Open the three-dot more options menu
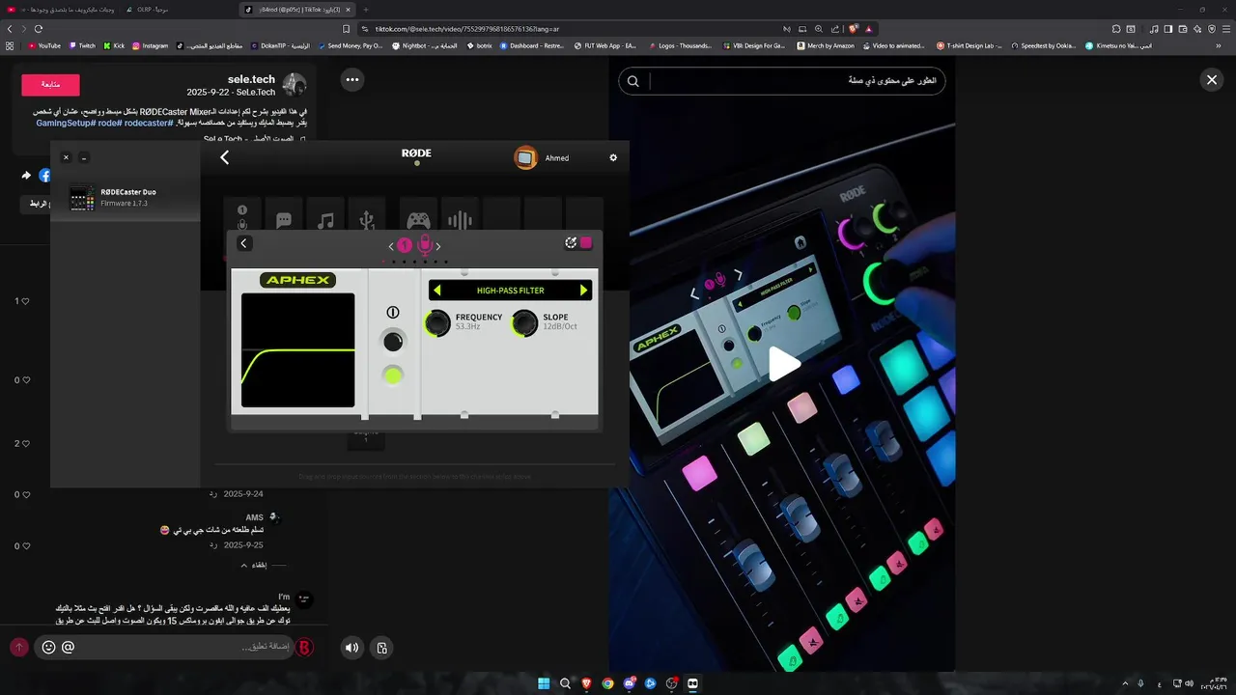Image resolution: width=1236 pixels, height=695 pixels. point(352,80)
